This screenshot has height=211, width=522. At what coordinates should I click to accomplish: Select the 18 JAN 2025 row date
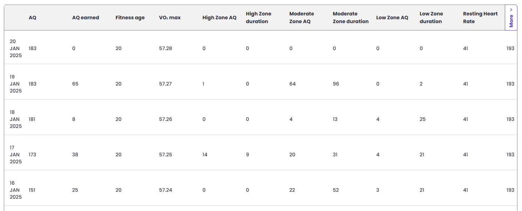coord(16,119)
